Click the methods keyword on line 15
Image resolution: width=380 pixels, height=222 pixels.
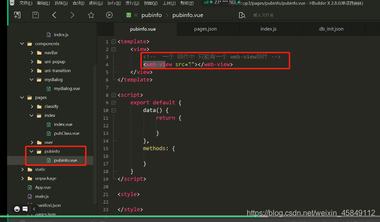154,148
